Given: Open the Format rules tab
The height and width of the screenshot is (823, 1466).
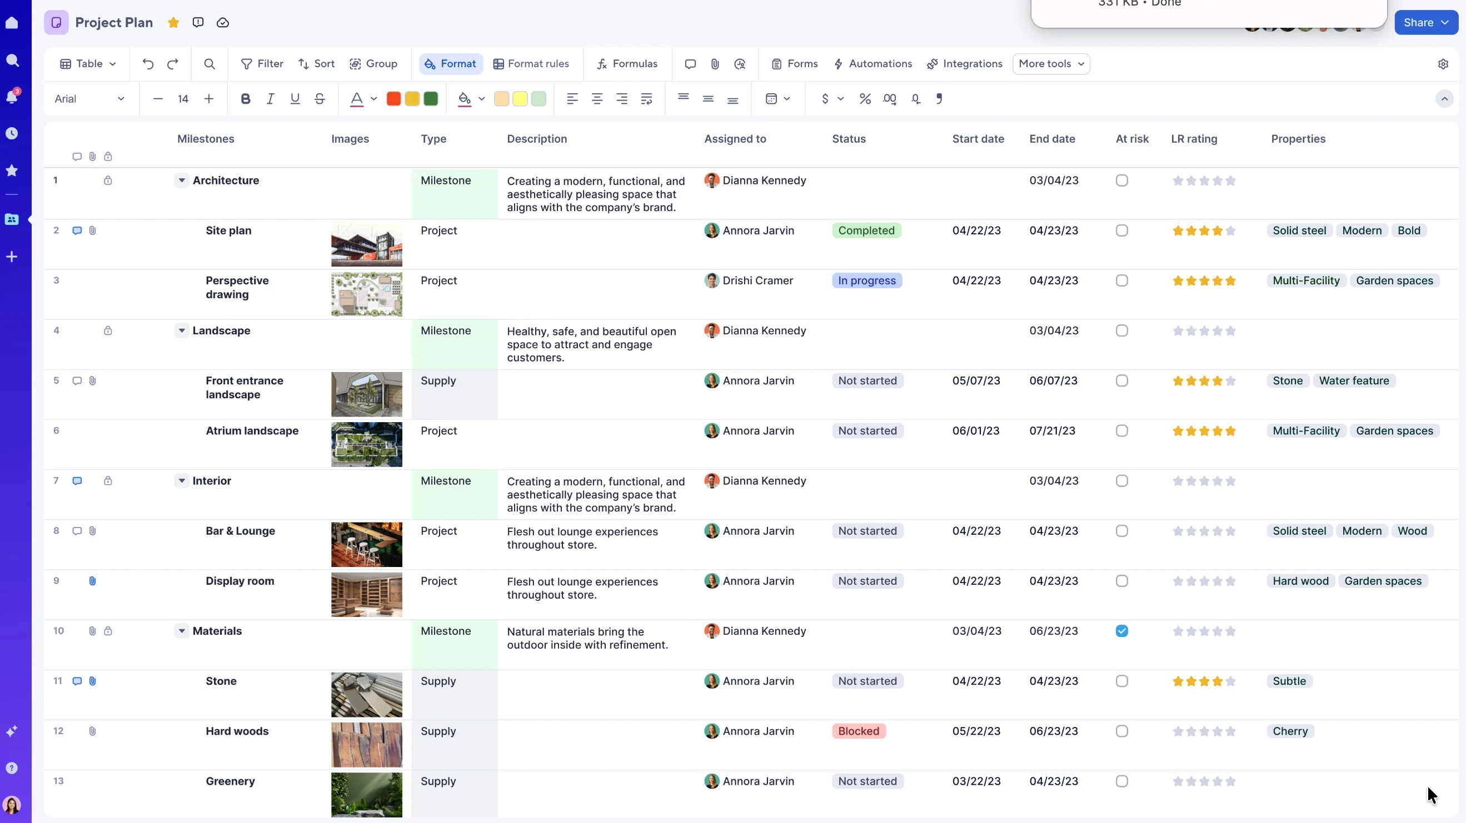Looking at the screenshot, I should click(531, 64).
